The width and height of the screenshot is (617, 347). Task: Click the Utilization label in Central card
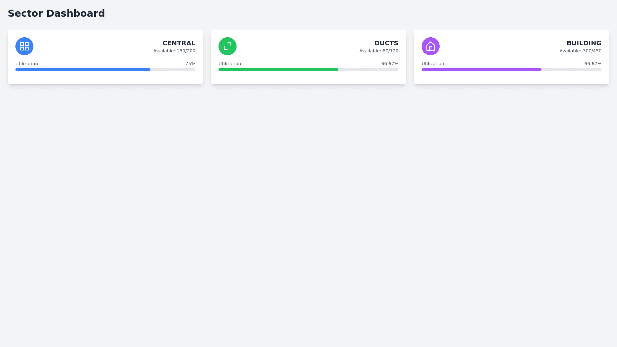click(x=27, y=64)
